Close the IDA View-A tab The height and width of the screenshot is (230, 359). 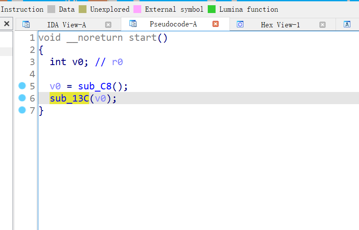click(108, 25)
